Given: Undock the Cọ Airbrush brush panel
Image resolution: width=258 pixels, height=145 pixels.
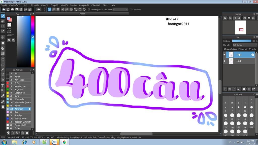Looking at the screenshot, I should [30, 70].
